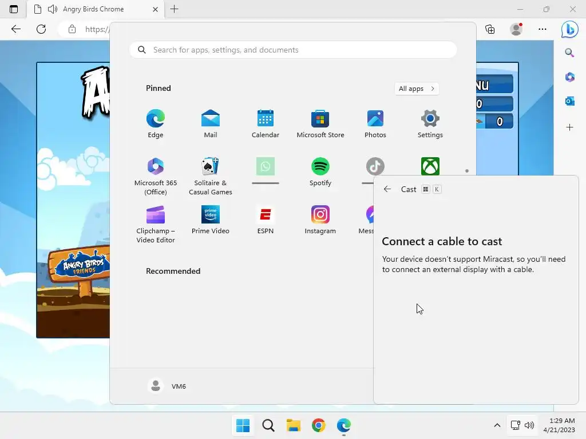Open File Explorer from taskbar
The height and width of the screenshot is (439, 586).
tap(294, 425)
